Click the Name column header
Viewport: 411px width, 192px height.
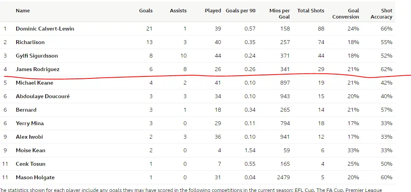23,11
